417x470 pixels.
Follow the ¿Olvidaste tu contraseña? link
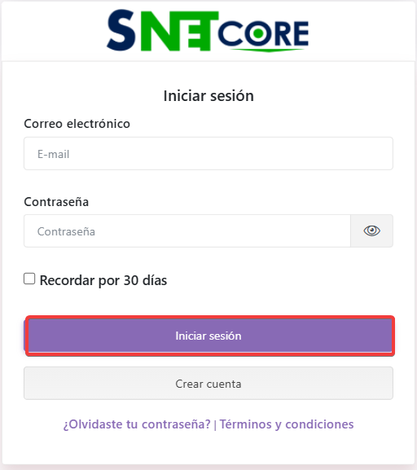[137, 424]
